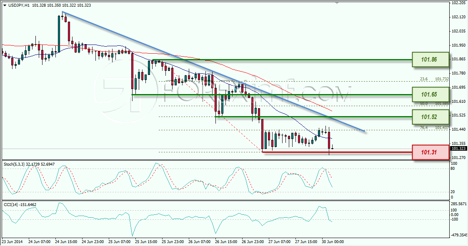This screenshot has height=246, width=468.
Task: Click the 23 Jun 2014 date label
Action: (x=12, y=241)
